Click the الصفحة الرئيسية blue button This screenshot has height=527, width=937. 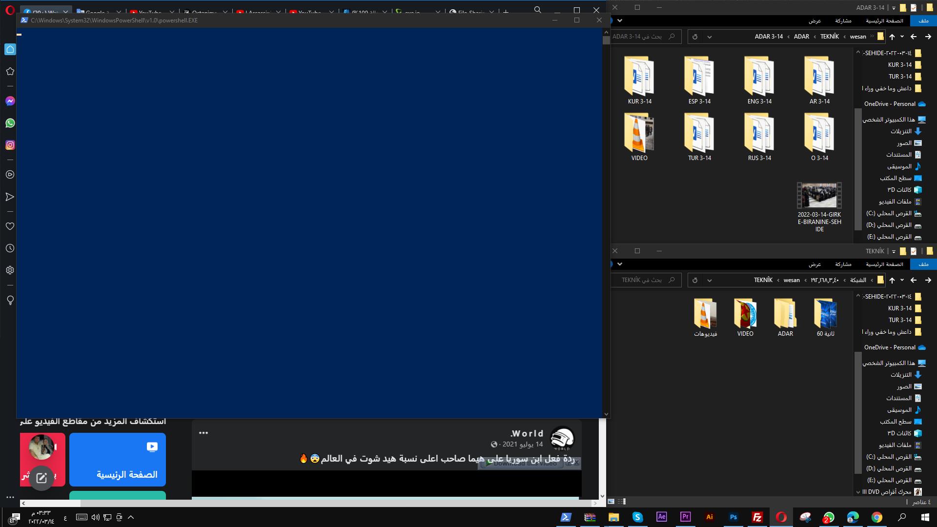(x=118, y=460)
